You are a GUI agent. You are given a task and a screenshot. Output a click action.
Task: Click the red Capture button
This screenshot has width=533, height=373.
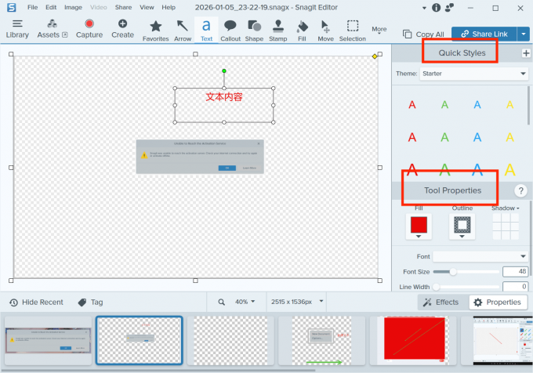click(89, 29)
